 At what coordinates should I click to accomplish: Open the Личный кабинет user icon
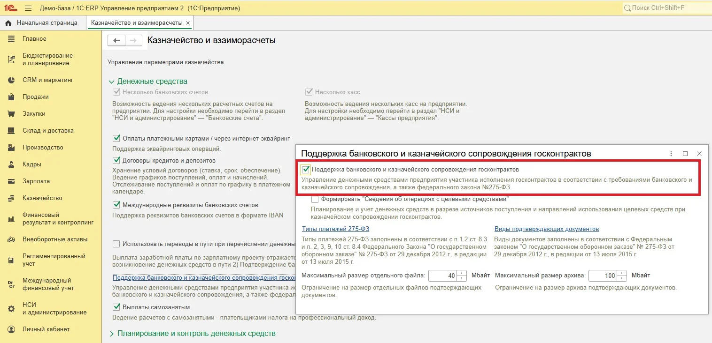pos(11,329)
